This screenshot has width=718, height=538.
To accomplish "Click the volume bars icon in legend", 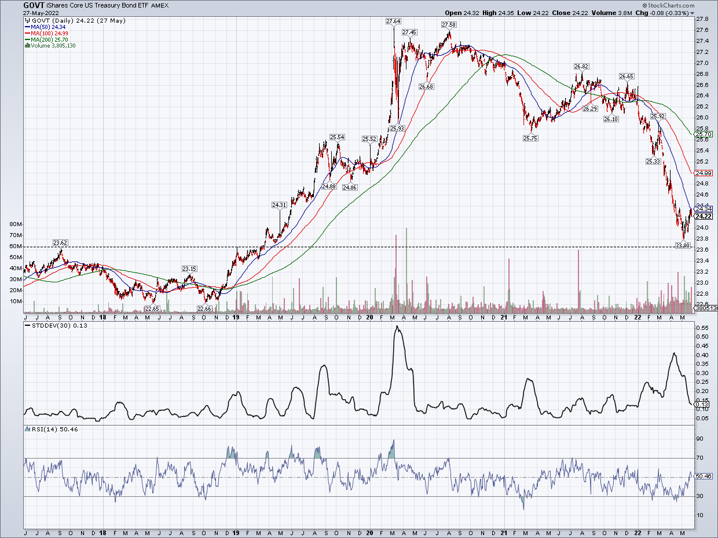I will pos(26,45).
